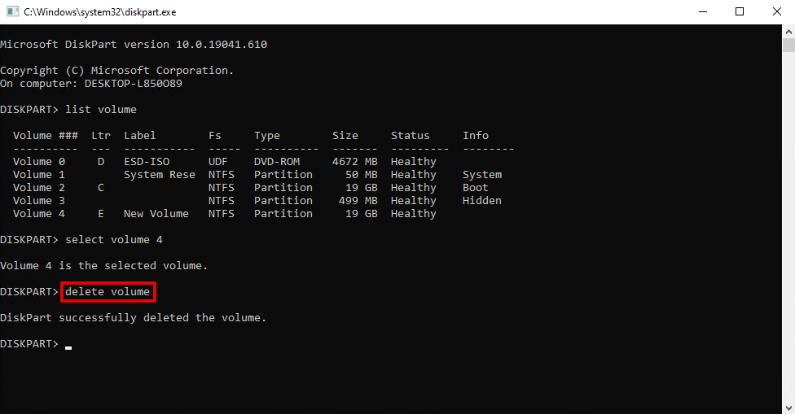
Task: Click the scrollbar up arrow
Action: [788, 32]
